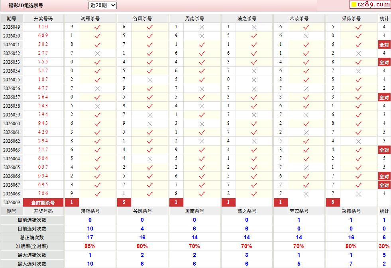Click the 谷风杀号 cross mark in row 2026055

click(149, 80)
